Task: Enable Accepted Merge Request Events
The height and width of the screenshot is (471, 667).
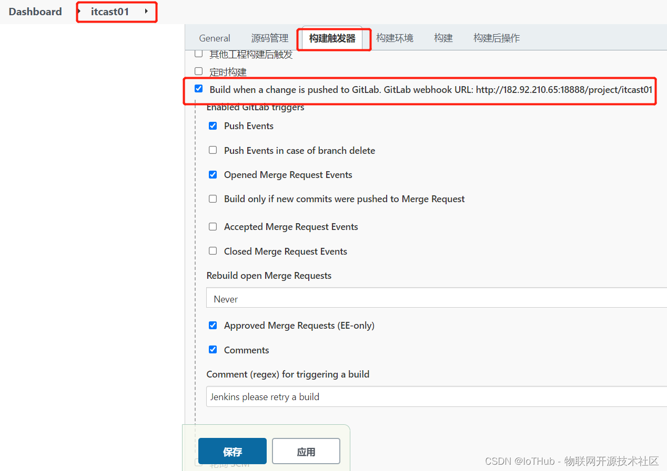Action: (213, 226)
